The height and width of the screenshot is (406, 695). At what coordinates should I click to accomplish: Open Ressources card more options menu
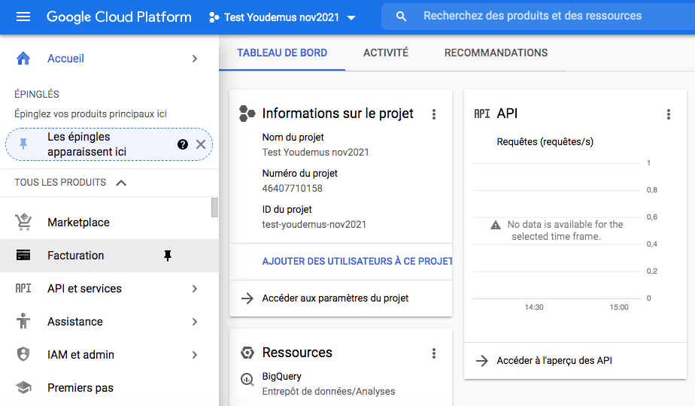(434, 353)
